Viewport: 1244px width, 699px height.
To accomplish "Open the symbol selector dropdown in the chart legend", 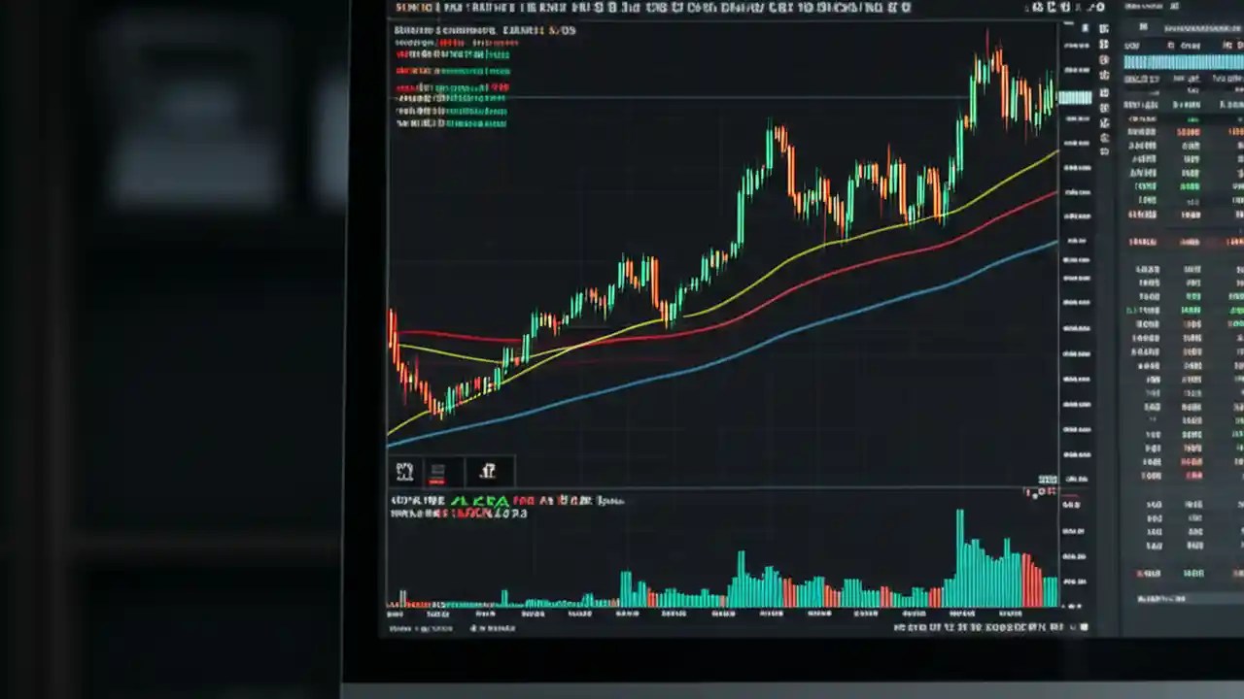I will (x=457, y=29).
